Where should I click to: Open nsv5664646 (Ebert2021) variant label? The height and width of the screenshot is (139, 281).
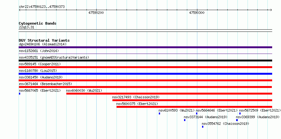coord(217,110)
